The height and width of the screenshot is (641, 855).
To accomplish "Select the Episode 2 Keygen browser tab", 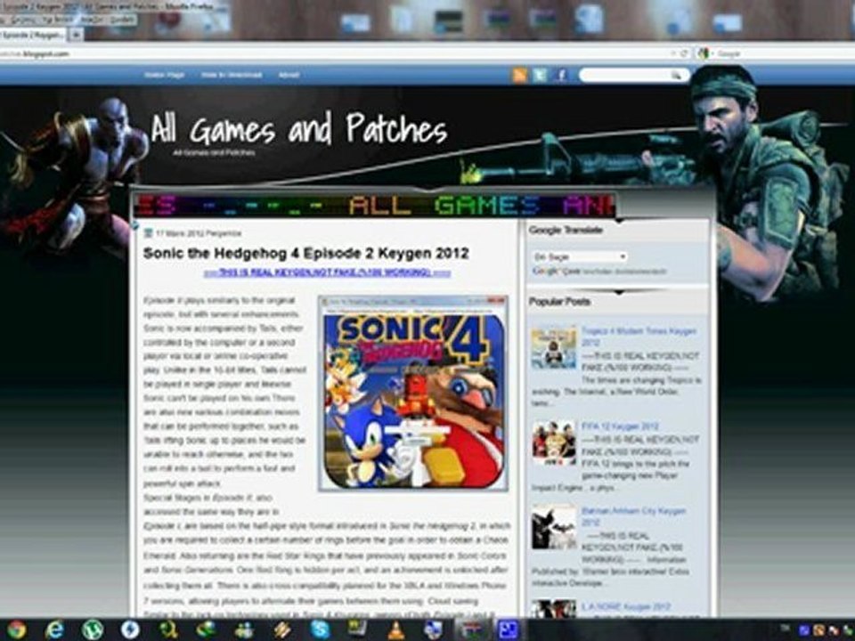I will pyautogui.click(x=33, y=35).
